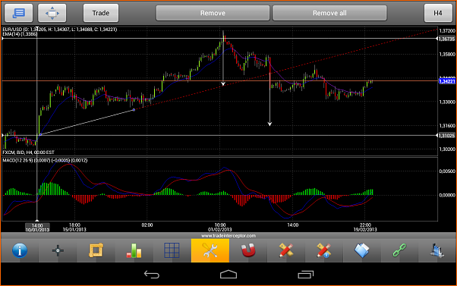Click the 10:00 01/02/2013 time axis label
Screen dimensions: 457x286
(220, 227)
